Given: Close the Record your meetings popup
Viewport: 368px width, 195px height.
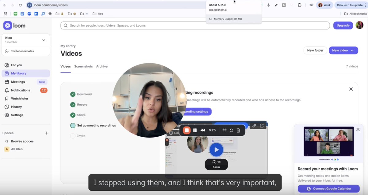Looking at the screenshot, I should click(x=358, y=130).
